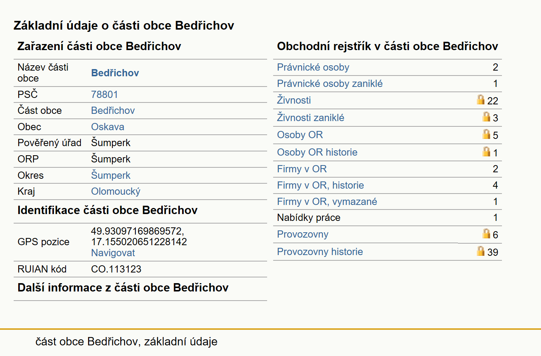Open the Šumperk district link in Okres row

[x=111, y=175]
